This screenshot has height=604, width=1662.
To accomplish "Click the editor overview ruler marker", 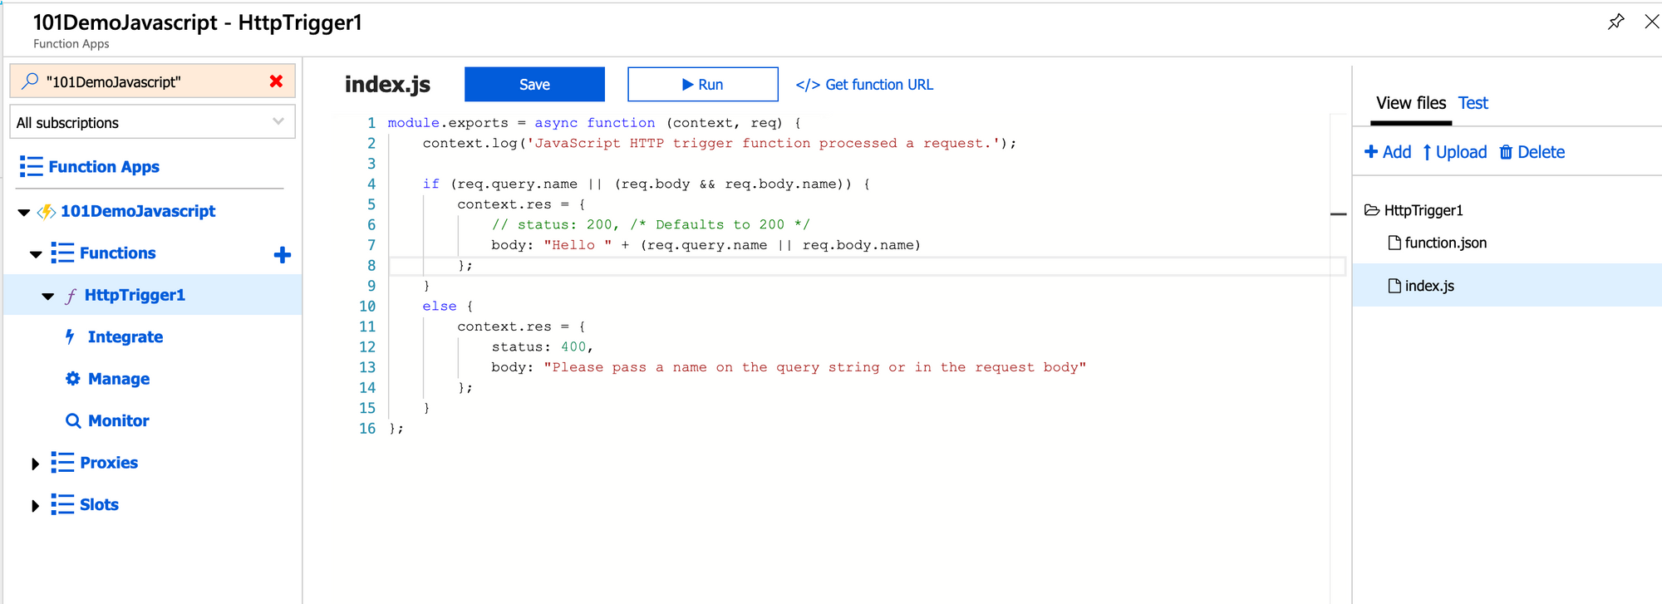I will [x=1338, y=214].
